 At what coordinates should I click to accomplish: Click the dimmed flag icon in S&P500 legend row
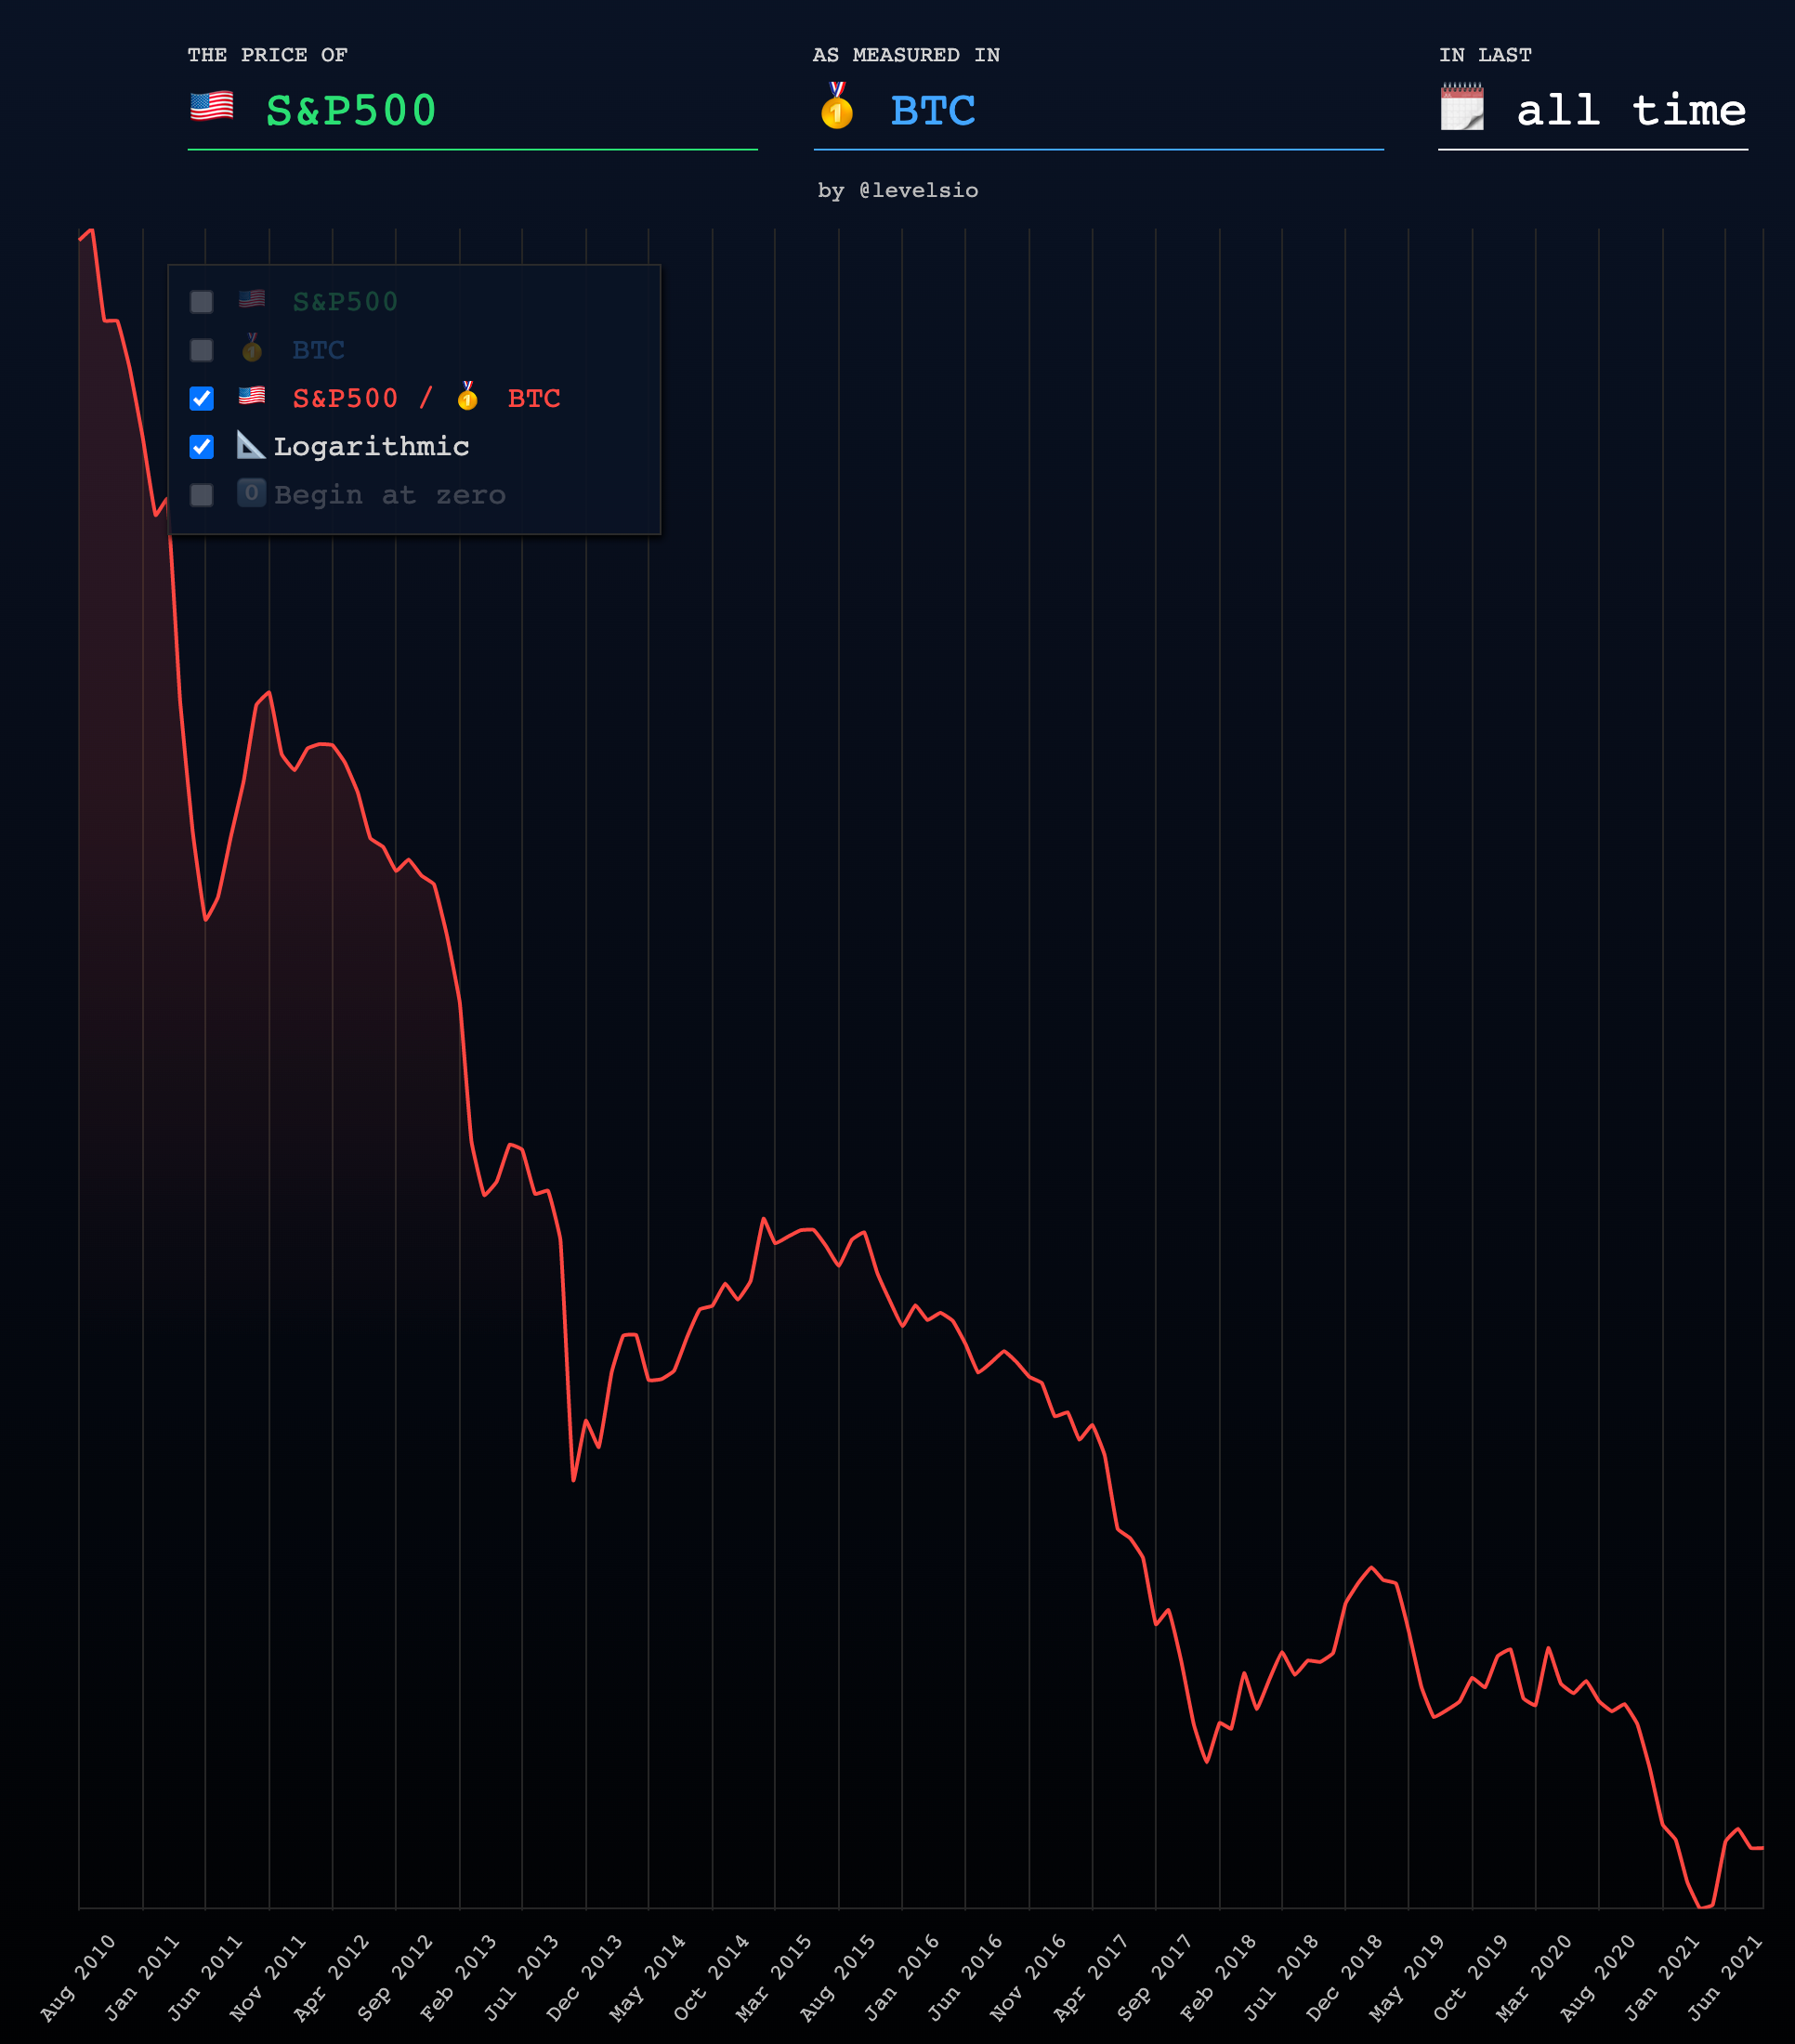(252, 300)
